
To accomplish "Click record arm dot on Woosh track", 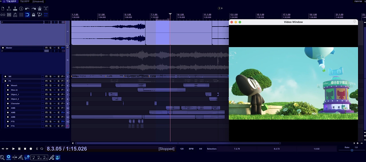I will pyautogui.click(x=8, y=85).
